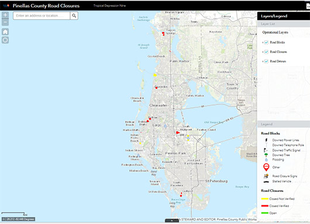Expand the Road Detours layer arrow
310x224 pixels.
(263, 61)
